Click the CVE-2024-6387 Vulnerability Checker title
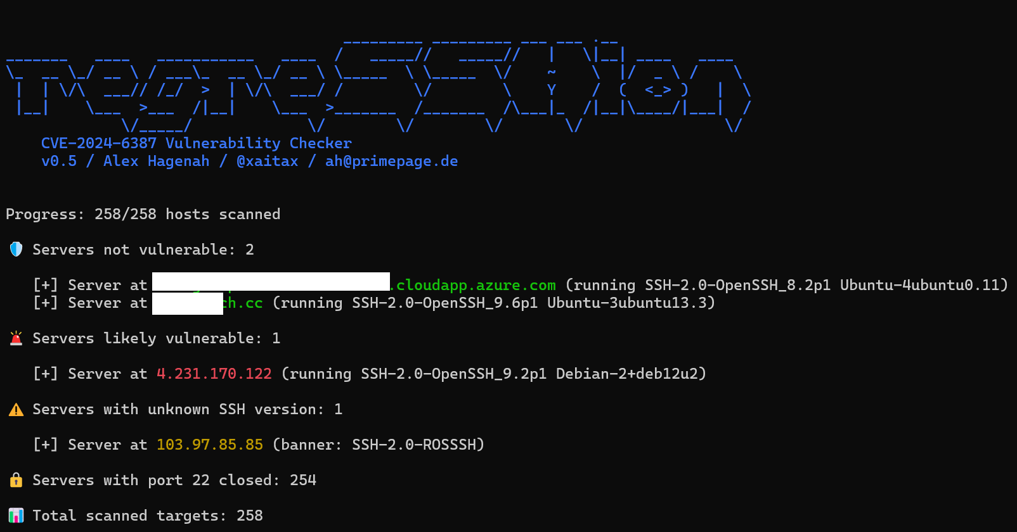The height and width of the screenshot is (532, 1017). [x=197, y=143]
